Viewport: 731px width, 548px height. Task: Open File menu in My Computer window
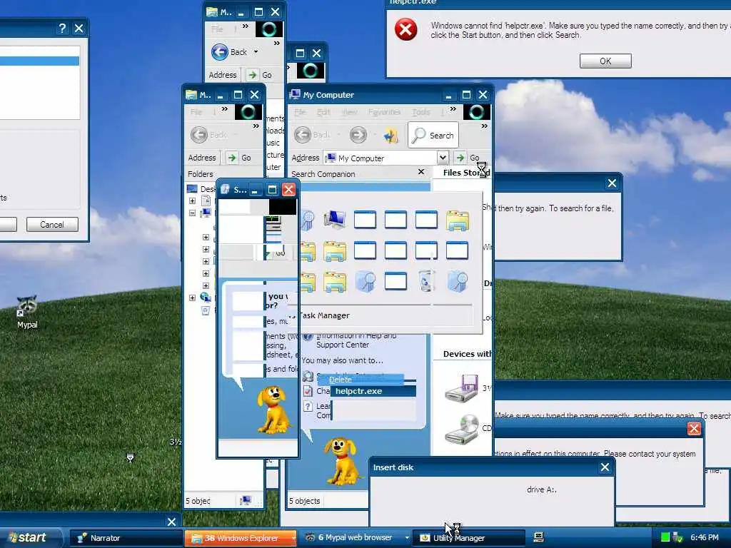(301, 112)
